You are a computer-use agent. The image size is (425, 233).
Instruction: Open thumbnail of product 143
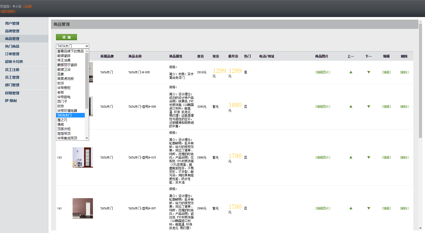[x=83, y=157]
